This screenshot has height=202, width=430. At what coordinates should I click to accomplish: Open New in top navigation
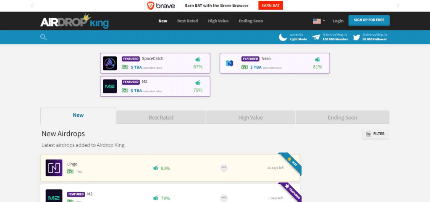163,21
